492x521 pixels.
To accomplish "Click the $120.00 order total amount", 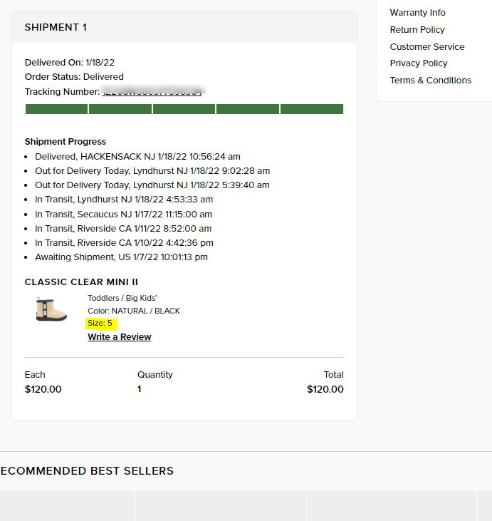I will coord(325,390).
